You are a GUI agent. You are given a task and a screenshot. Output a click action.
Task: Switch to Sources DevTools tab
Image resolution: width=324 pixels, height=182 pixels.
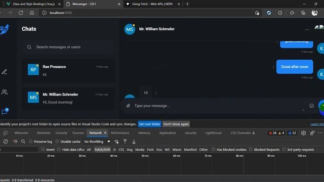coord(78,133)
